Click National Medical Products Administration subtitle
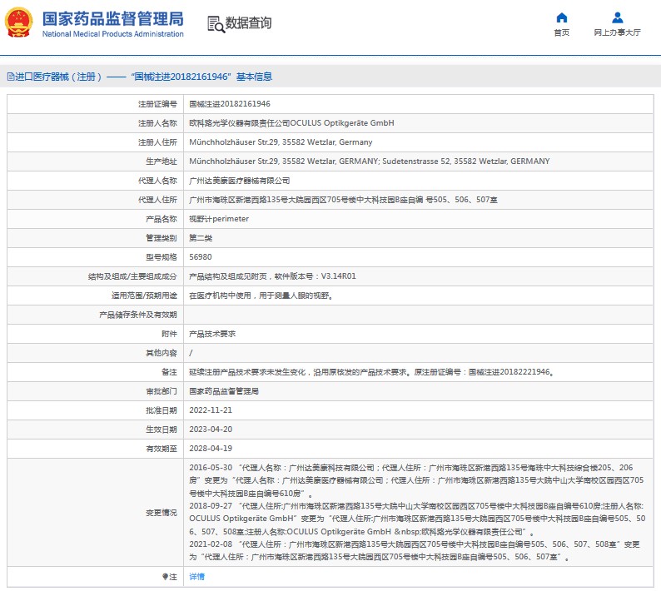The height and width of the screenshot is (591, 661). click(x=113, y=34)
